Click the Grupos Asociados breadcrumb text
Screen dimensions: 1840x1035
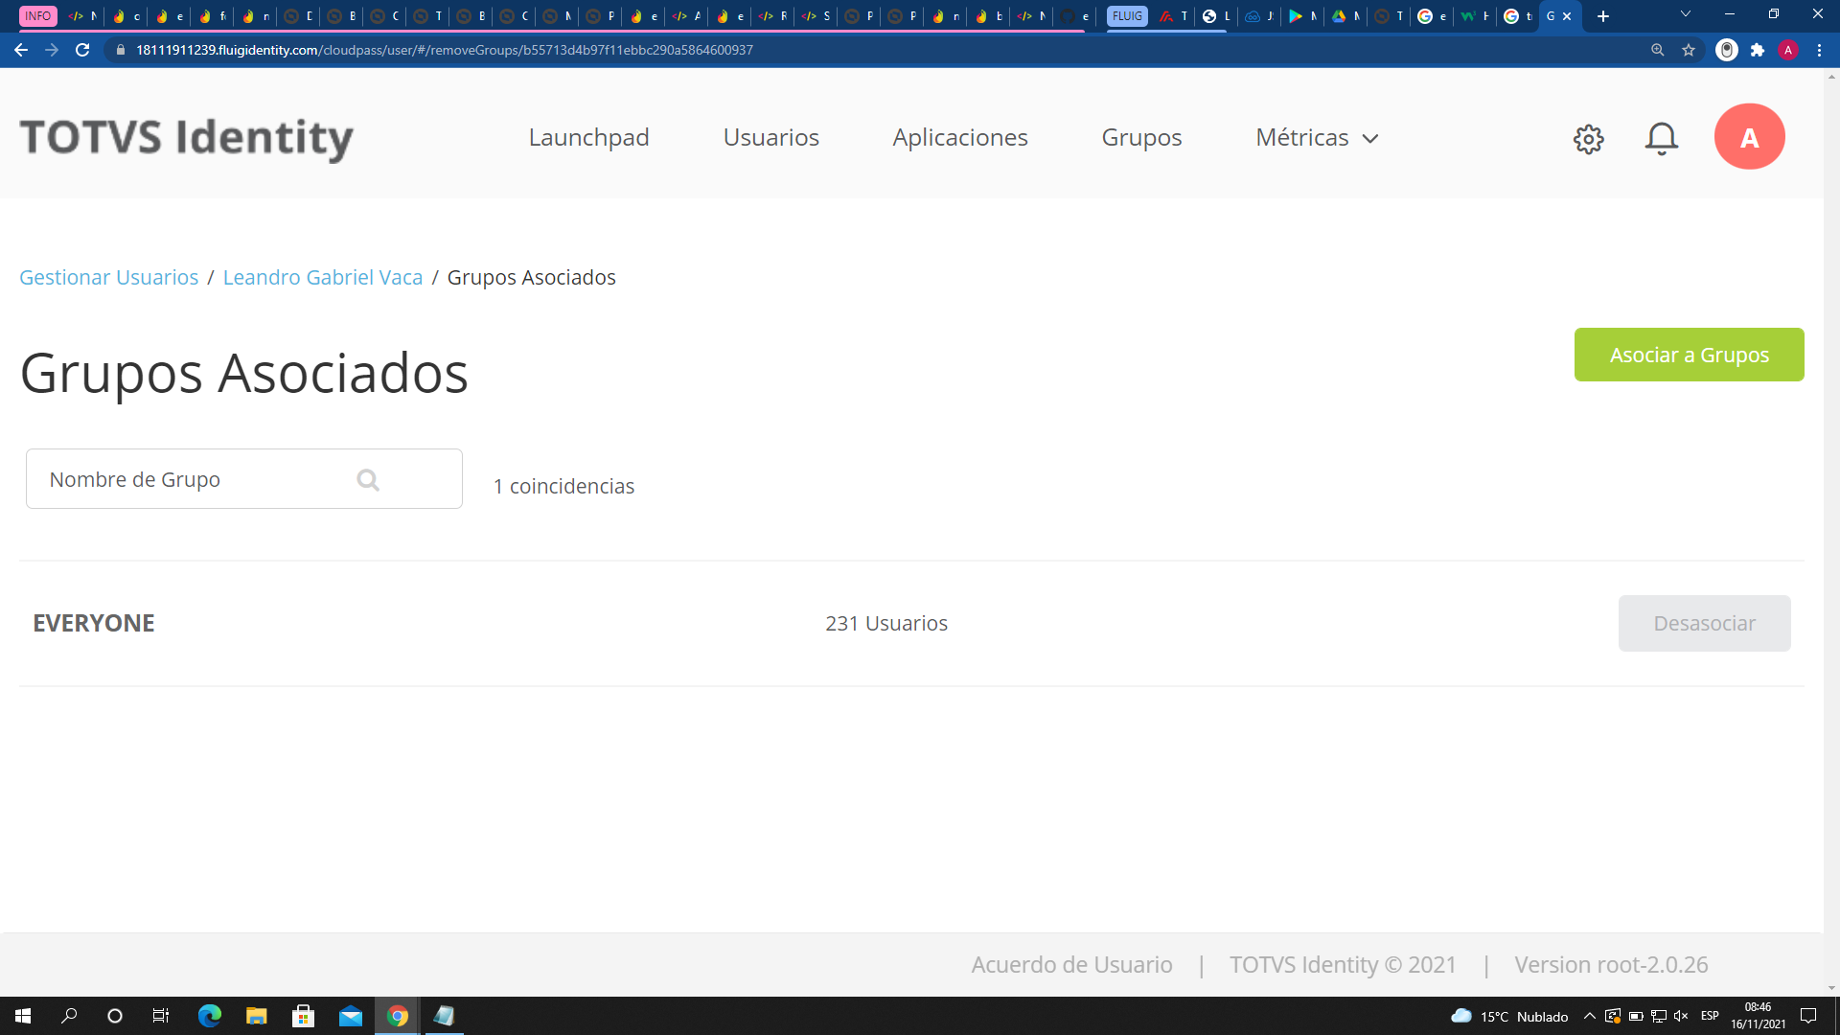(x=531, y=277)
